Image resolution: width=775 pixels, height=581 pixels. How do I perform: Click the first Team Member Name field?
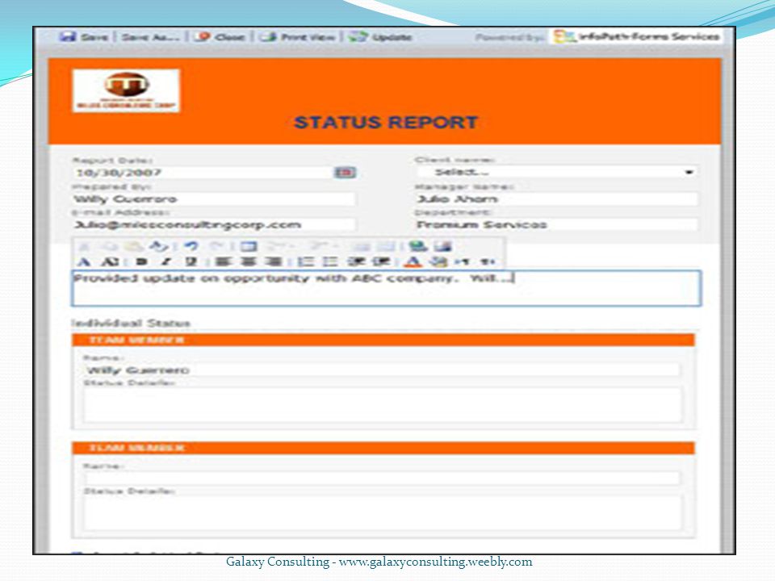click(x=382, y=370)
